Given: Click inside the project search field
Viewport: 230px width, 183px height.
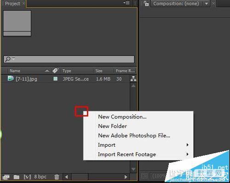Looking at the screenshot, I should tap(69, 59).
